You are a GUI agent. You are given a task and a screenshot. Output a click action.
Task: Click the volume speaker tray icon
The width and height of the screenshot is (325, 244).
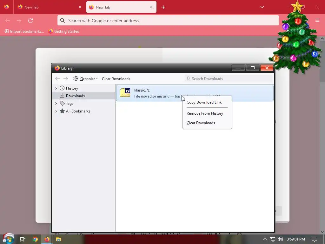(280, 239)
